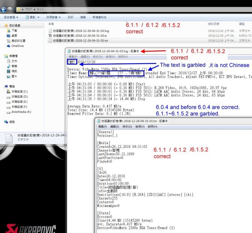Open the 本機磁碟 (F:) drive icon

9,107
